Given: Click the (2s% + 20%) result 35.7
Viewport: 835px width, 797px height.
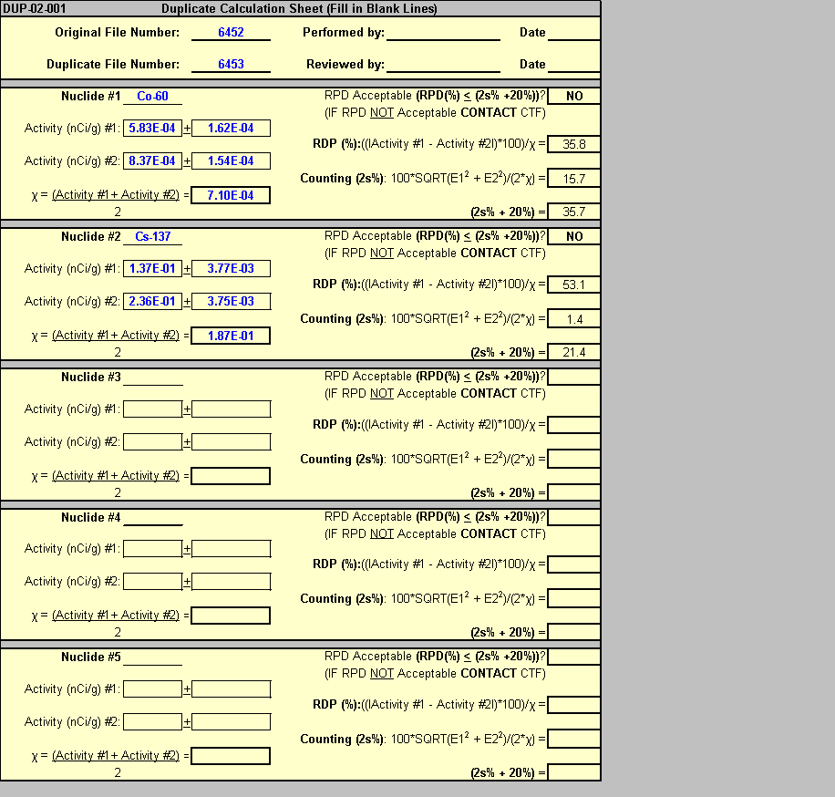Looking at the screenshot, I should 574,212.
